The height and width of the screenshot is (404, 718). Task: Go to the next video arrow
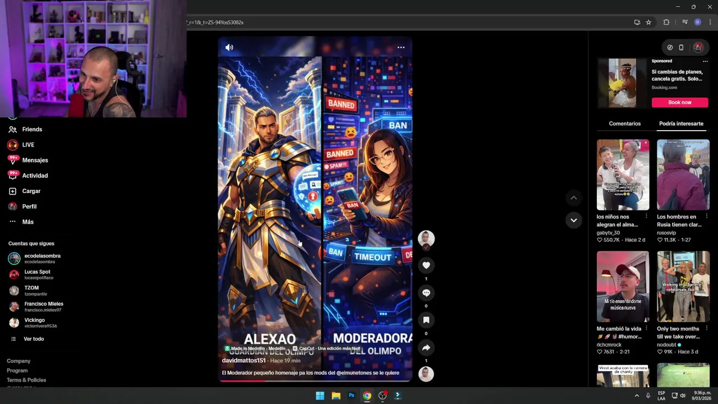click(573, 221)
